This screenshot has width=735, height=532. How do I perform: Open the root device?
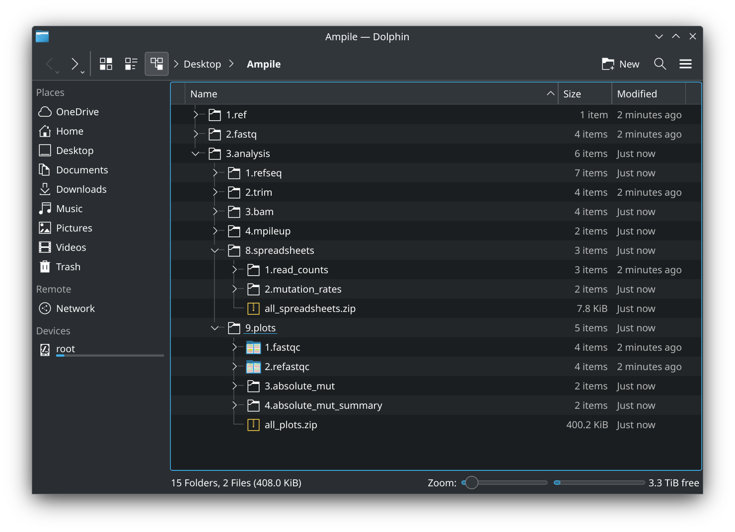(101, 350)
